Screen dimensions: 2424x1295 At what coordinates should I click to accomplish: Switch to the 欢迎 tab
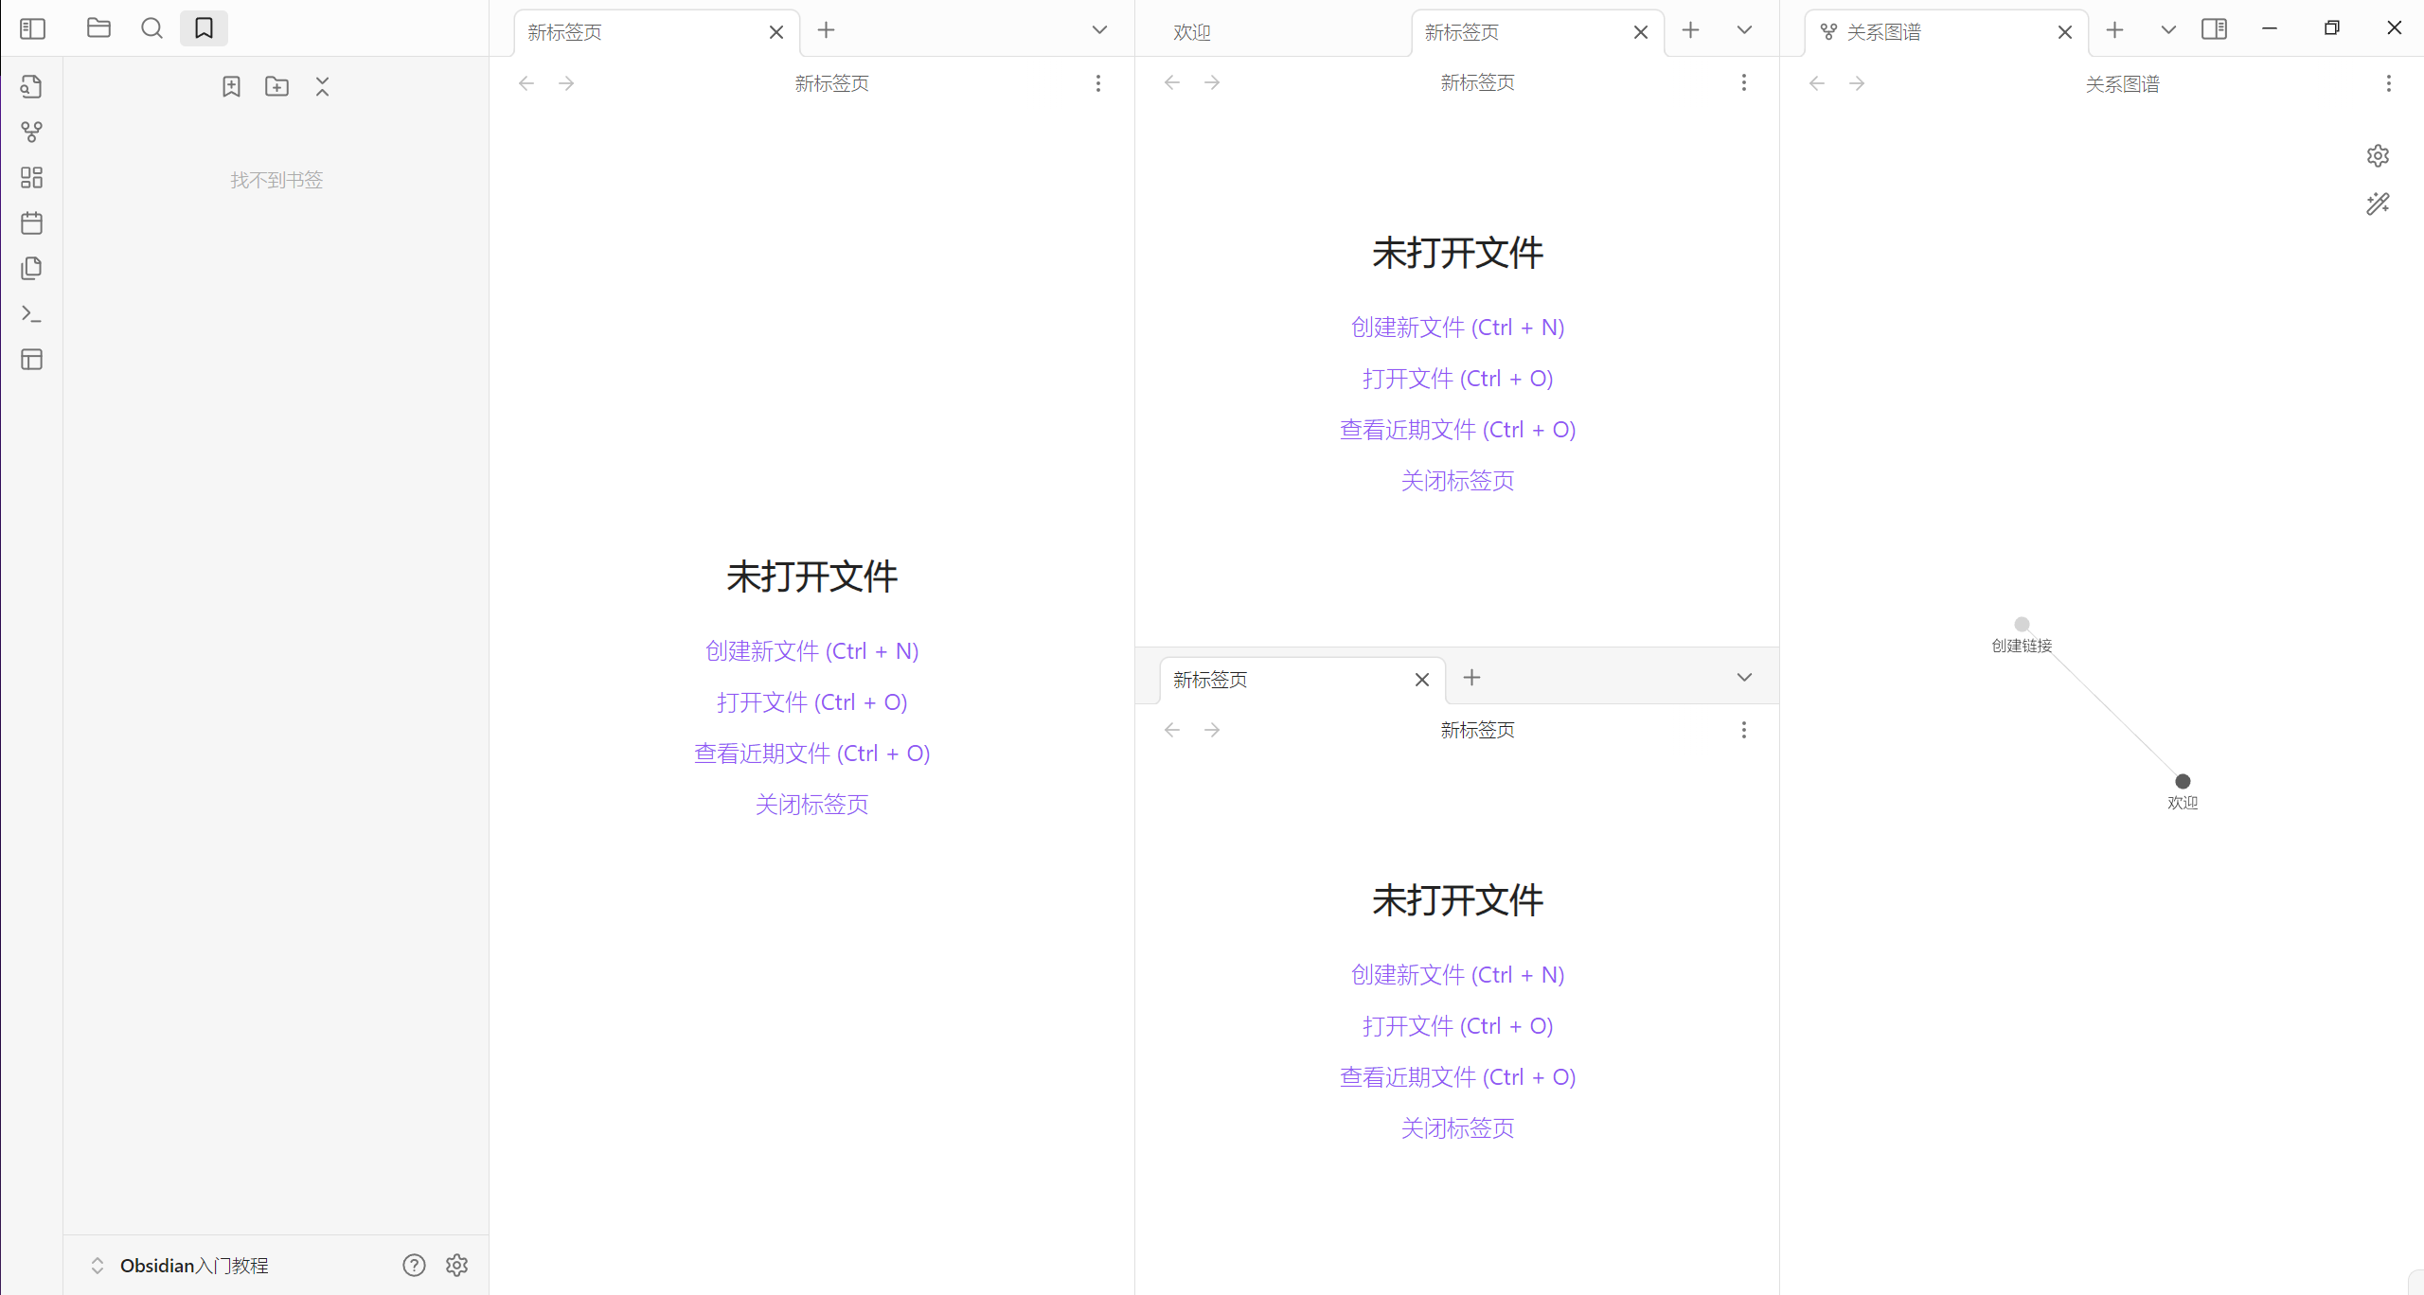[1192, 32]
